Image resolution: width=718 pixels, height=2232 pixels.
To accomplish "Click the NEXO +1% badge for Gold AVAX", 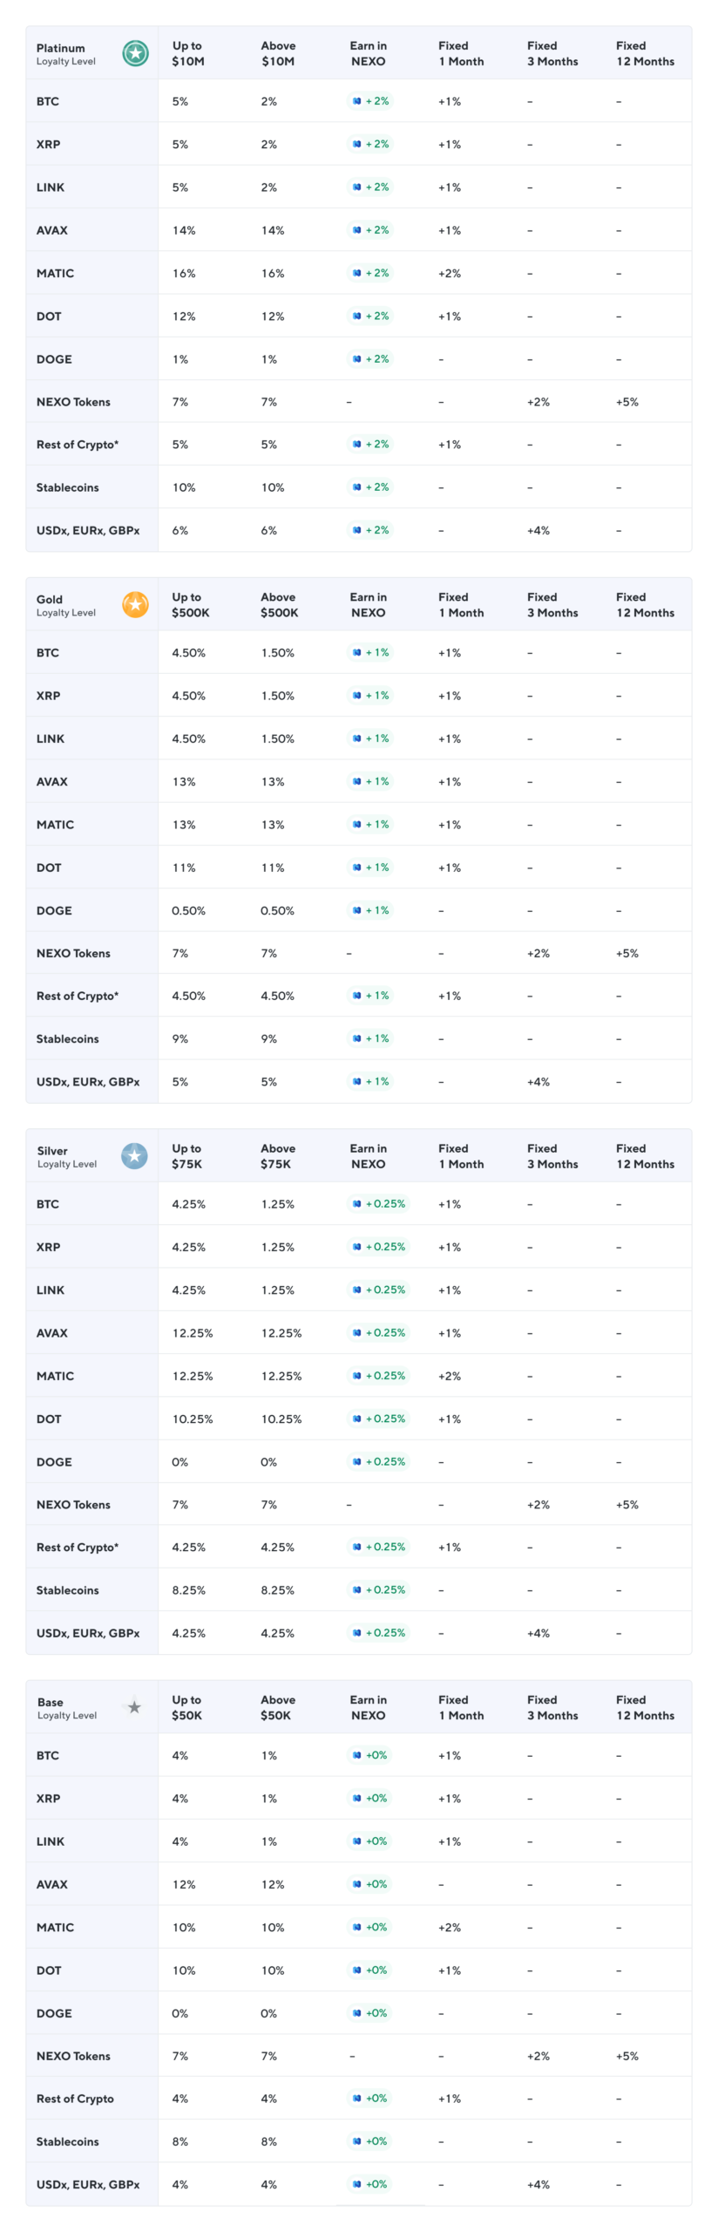I will point(370,781).
